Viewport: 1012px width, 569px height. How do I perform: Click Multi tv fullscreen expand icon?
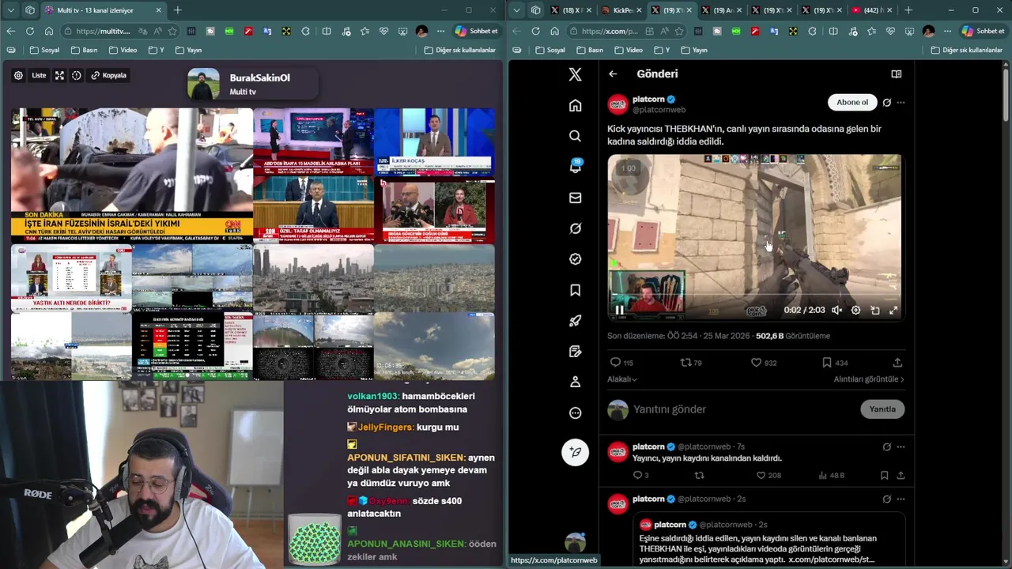59,75
